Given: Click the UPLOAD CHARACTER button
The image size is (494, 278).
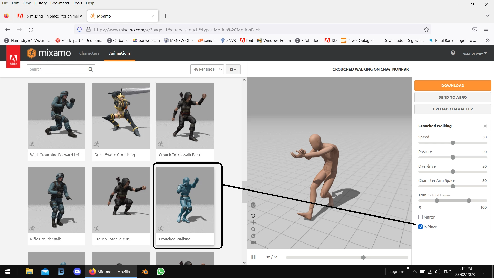Looking at the screenshot, I should tap(453, 109).
